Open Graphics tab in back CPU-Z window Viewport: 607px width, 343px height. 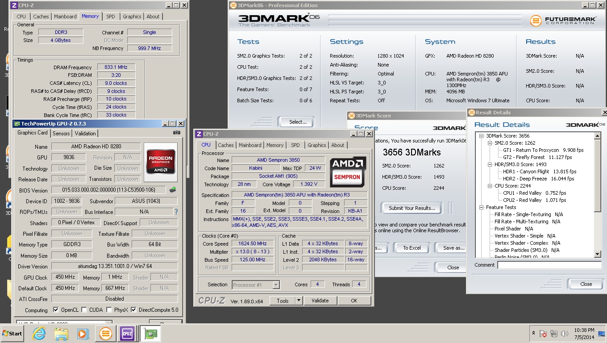coord(132,17)
